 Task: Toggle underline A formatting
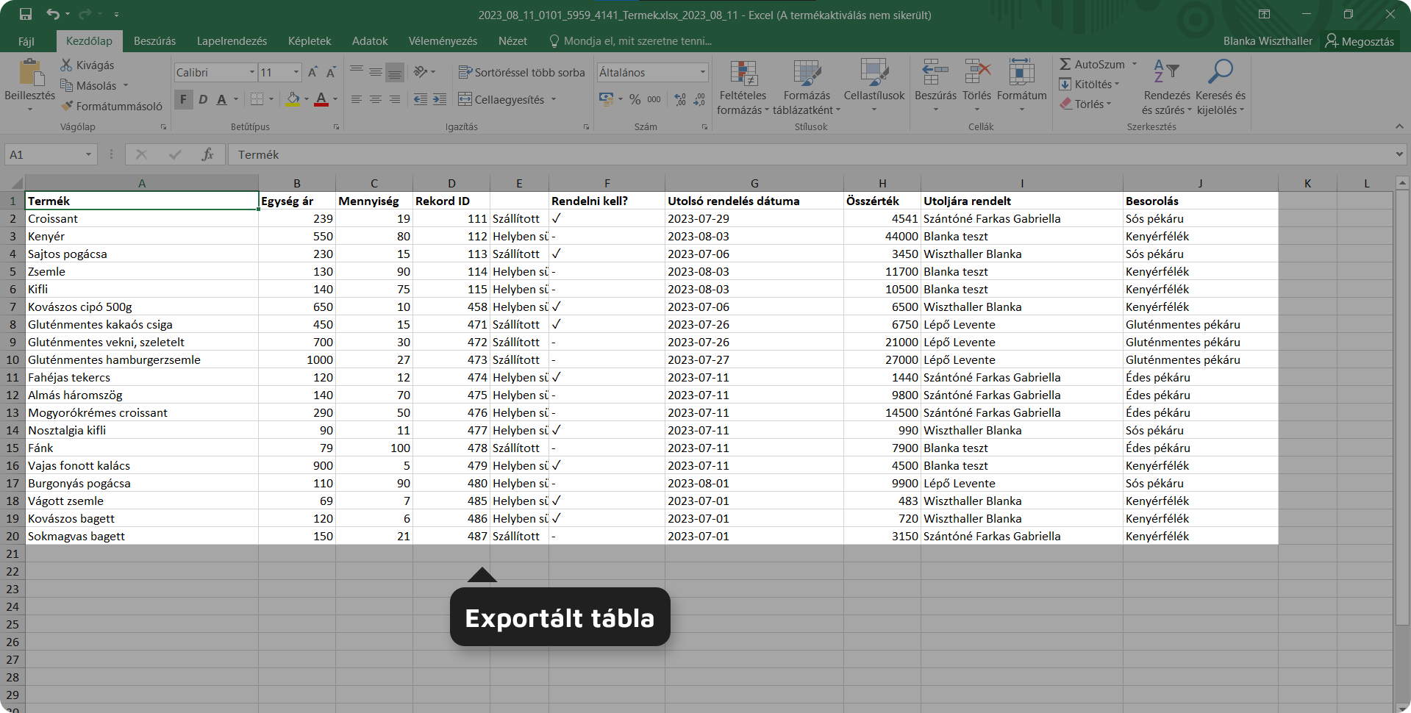point(221,99)
